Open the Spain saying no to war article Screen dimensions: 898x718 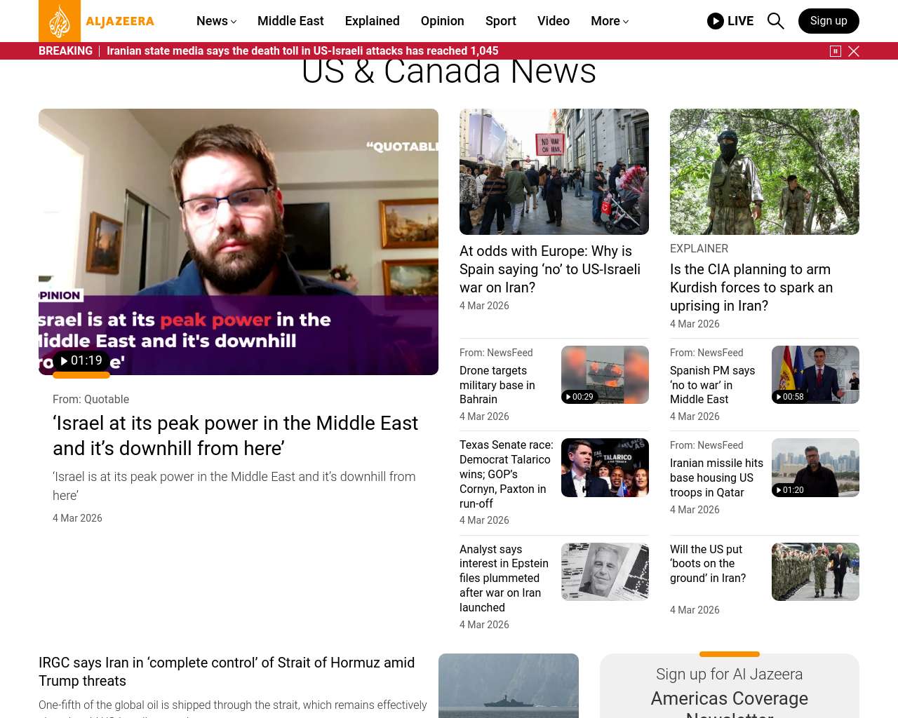[x=550, y=269]
